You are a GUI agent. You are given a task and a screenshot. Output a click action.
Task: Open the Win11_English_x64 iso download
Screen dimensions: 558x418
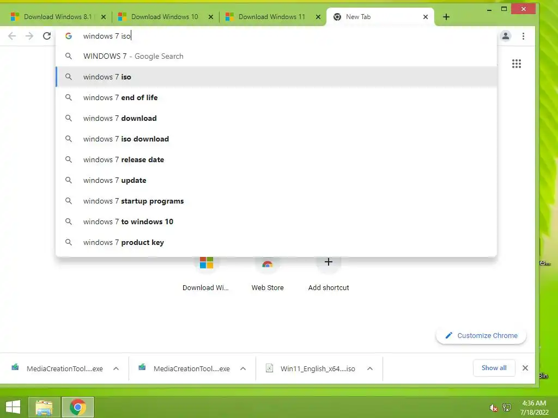[x=311, y=368]
